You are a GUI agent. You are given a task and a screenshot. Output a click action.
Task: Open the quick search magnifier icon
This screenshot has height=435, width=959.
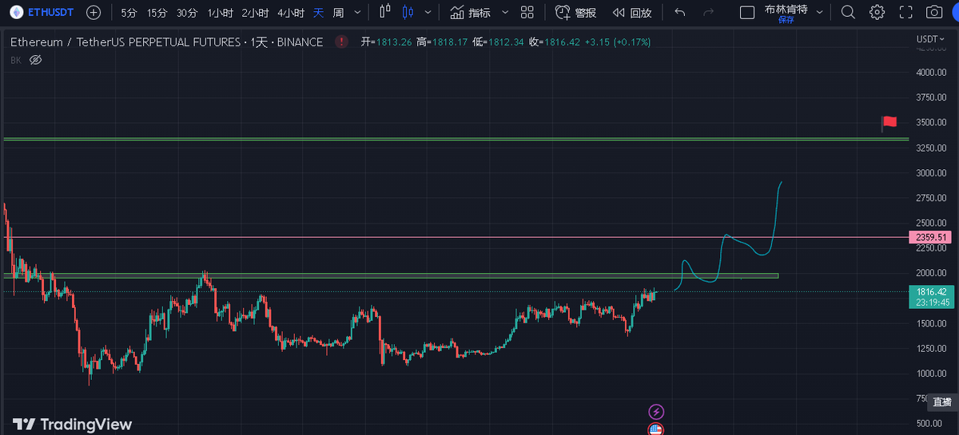[848, 13]
